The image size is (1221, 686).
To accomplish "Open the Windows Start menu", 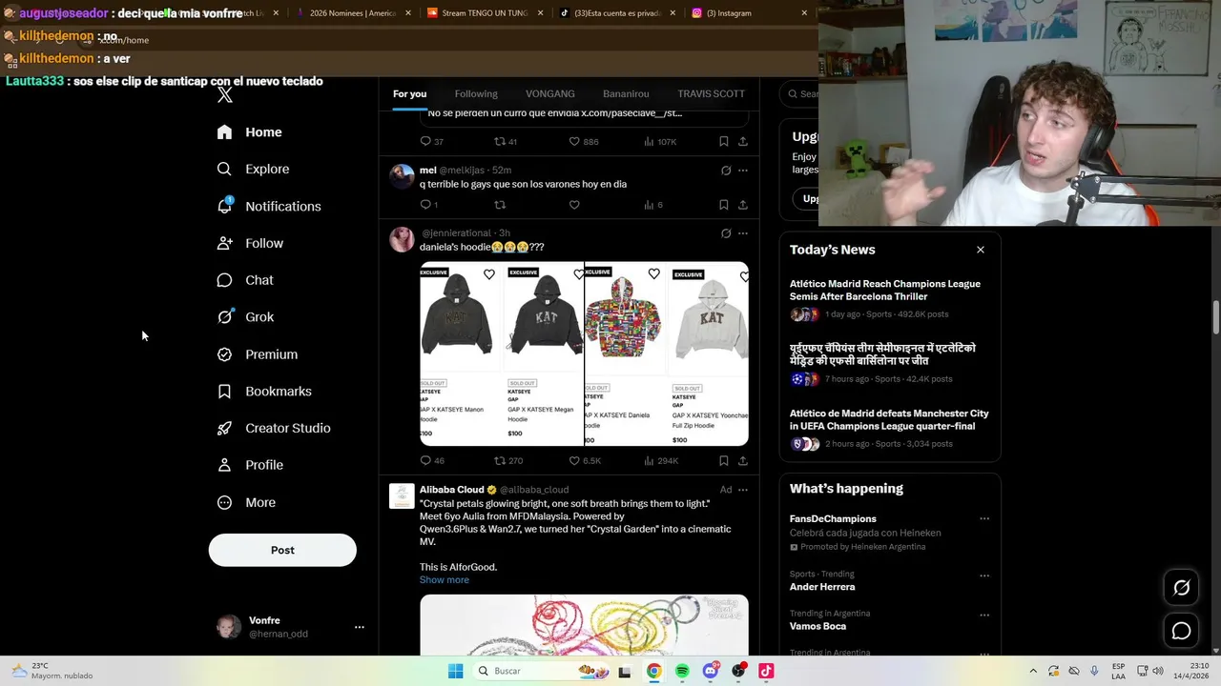I will (x=456, y=671).
